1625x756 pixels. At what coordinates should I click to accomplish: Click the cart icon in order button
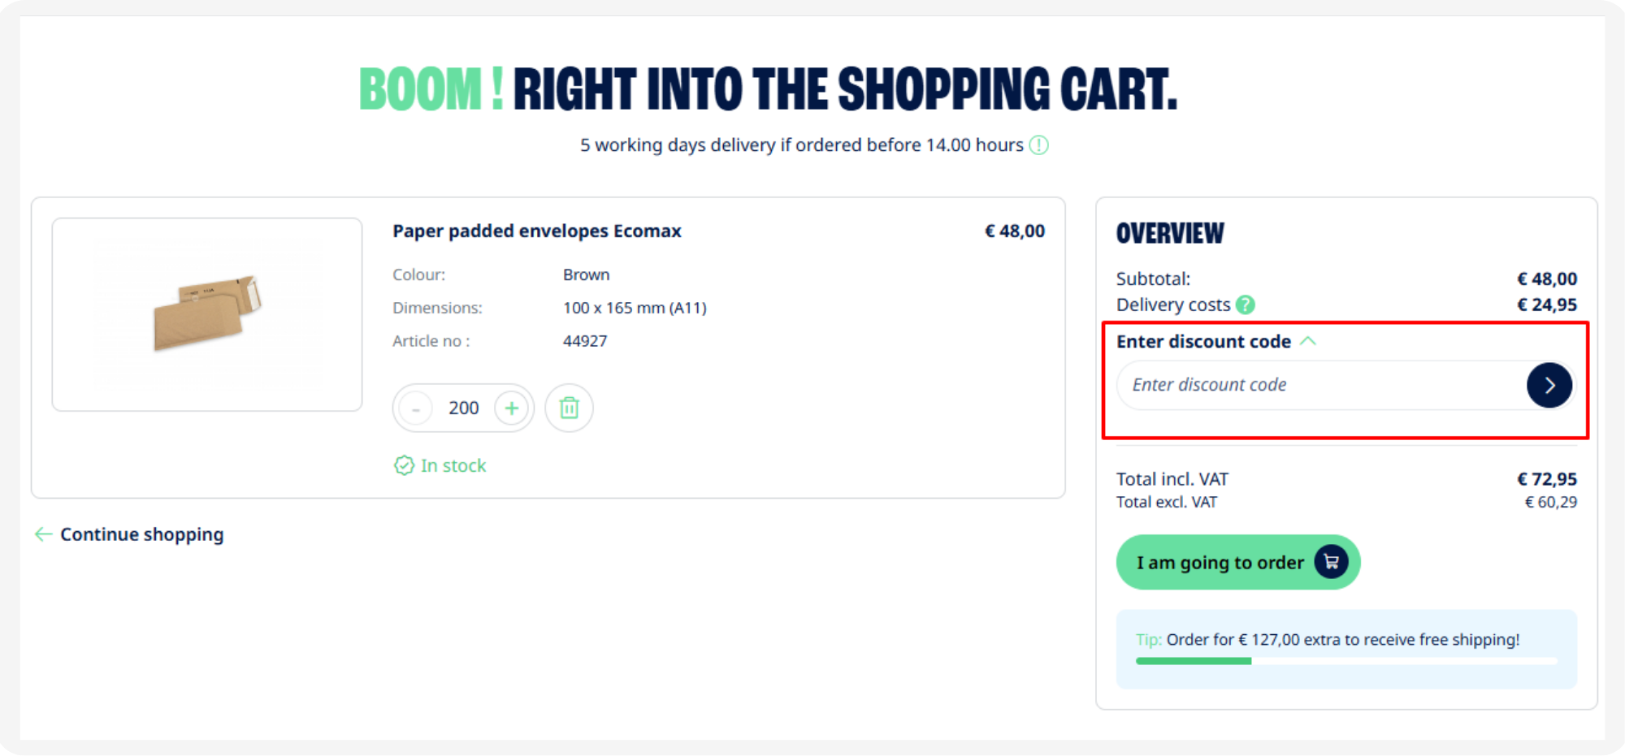tap(1331, 562)
